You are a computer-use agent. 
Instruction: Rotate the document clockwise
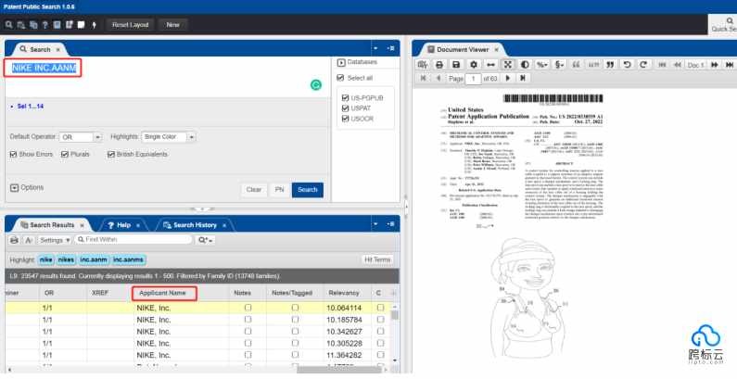(x=643, y=65)
